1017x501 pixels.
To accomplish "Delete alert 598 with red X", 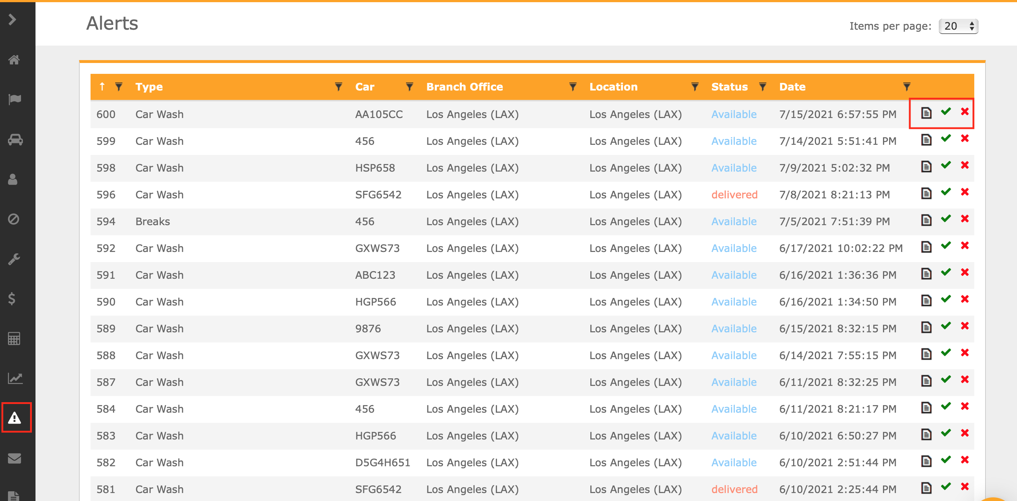I will click(x=964, y=165).
